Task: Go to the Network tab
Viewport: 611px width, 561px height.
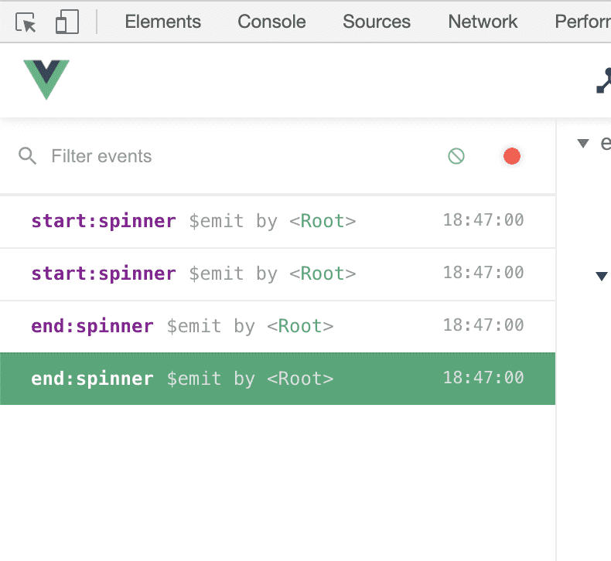Action: pyautogui.click(x=483, y=22)
